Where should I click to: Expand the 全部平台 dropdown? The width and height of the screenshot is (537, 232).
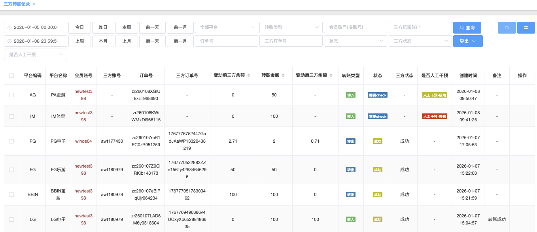pyautogui.click(x=226, y=28)
